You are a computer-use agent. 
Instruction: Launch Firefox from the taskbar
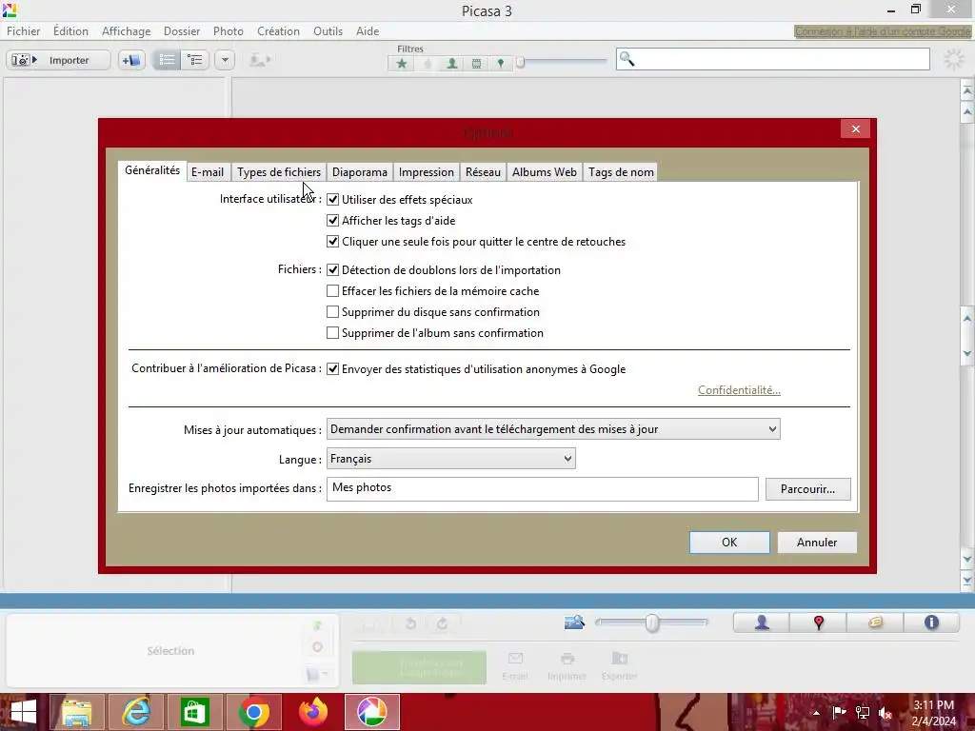tap(312, 712)
